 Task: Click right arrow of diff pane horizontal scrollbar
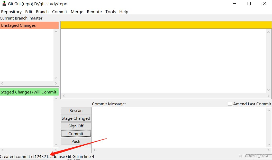pyautogui.click(x=269, y=96)
